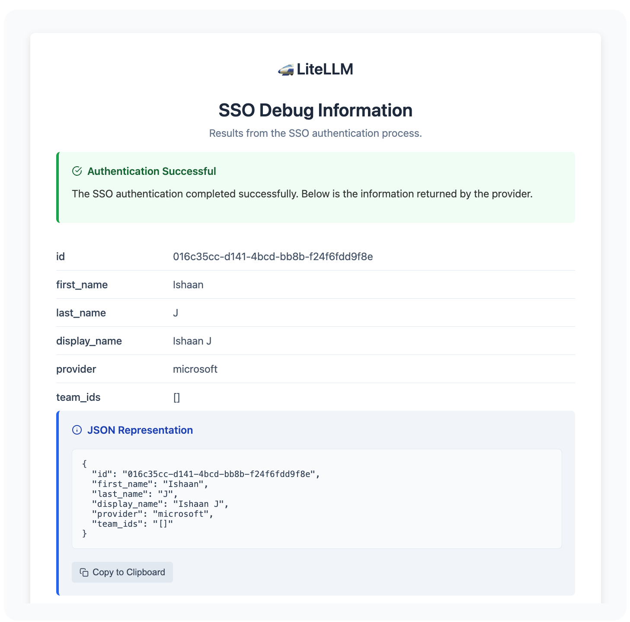Click the provider row label
Image resolution: width=630 pixels, height=622 pixels.
[76, 369]
